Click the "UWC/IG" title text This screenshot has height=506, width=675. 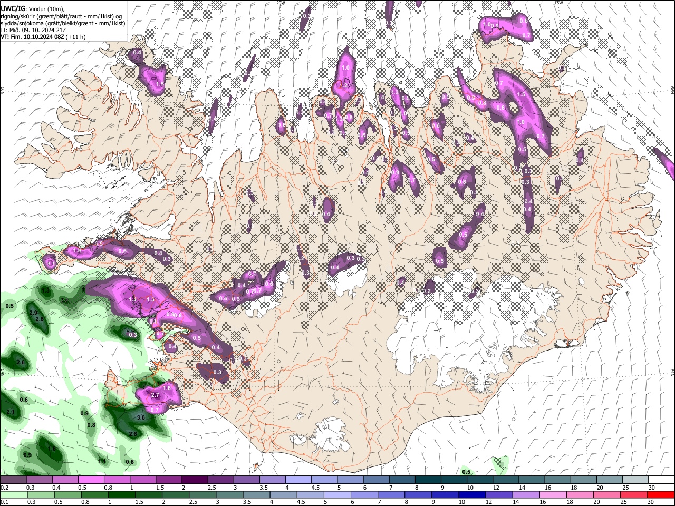(x=13, y=8)
